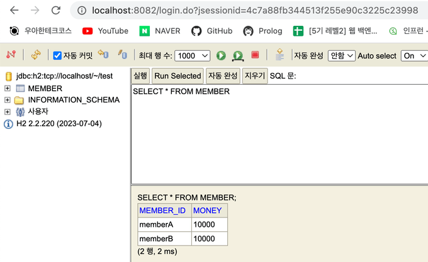This screenshot has width=428, height=262.
Task: Open the GitHub bookmark
Action: tap(211, 31)
